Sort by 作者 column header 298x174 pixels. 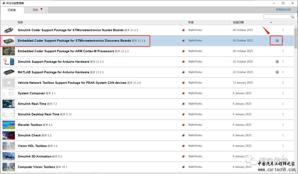coord(191,22)
